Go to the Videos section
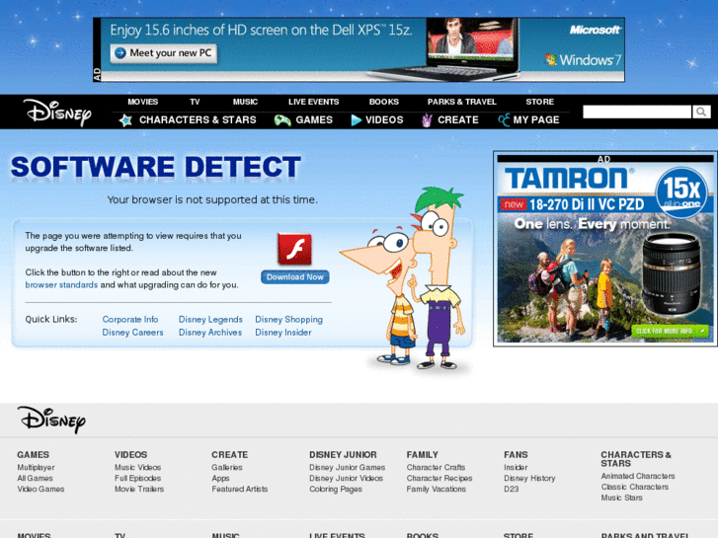Viewport: 718px width, 538px height. 384,120
